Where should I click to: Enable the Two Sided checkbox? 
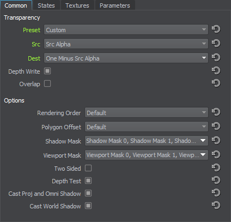(88, 168)
